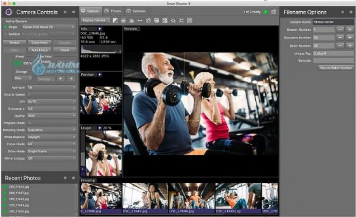Open the Display Options dropdown
This screenshot has height=217, width=356.
click(95, 20)
